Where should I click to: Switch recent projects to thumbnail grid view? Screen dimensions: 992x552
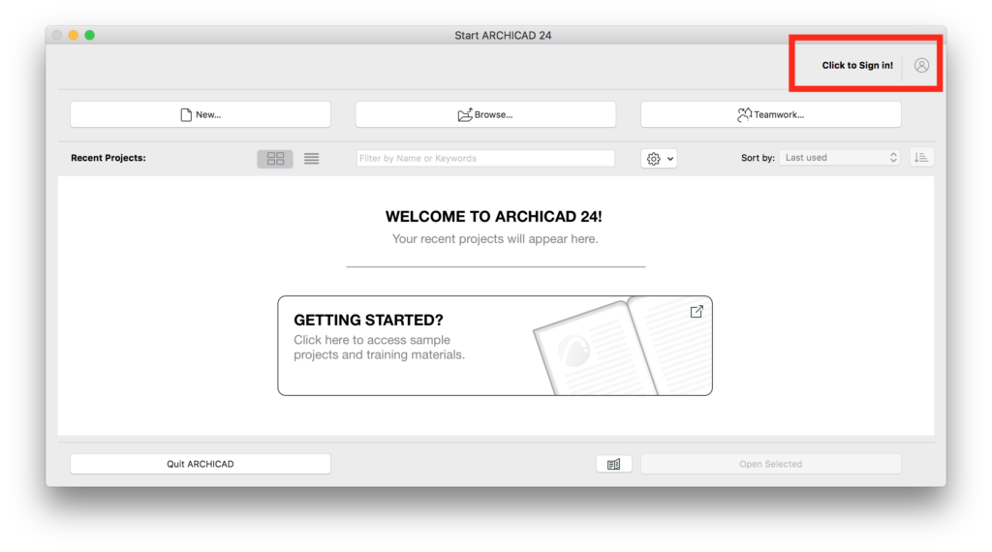click(275, 158)
